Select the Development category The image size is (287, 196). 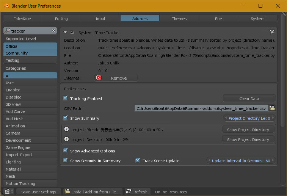(30, 140)
